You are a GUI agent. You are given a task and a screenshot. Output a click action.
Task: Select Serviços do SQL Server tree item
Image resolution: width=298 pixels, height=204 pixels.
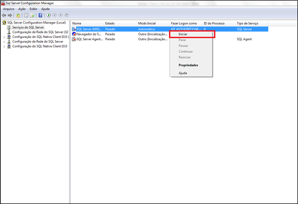click(28, 27)
